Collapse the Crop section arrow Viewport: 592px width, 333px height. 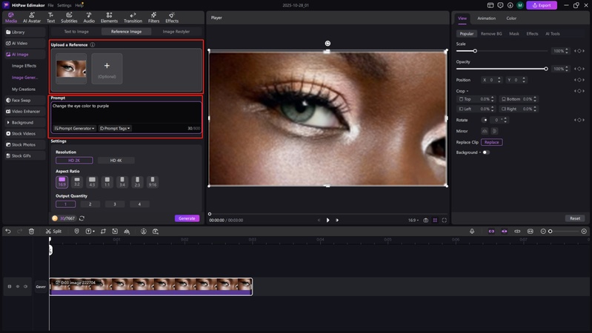(x=468, y=91)
